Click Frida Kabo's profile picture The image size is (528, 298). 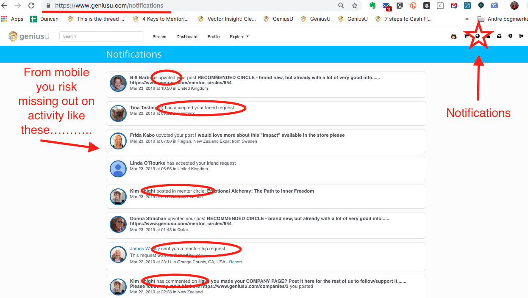[x=118, y=141]
